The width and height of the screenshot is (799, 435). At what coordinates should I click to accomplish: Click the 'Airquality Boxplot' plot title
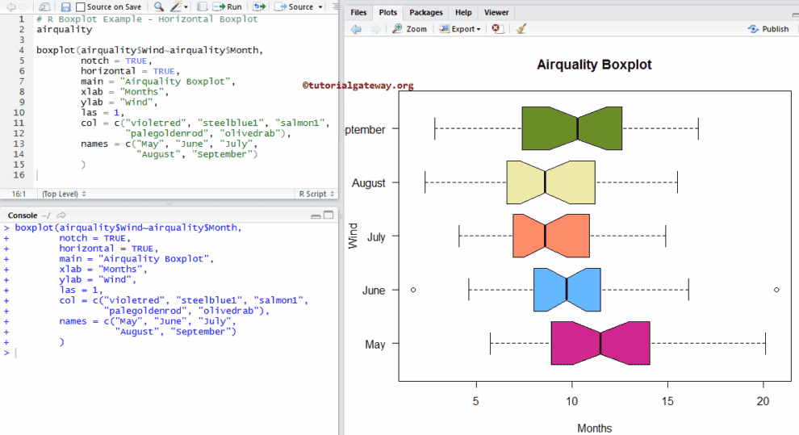594,65
